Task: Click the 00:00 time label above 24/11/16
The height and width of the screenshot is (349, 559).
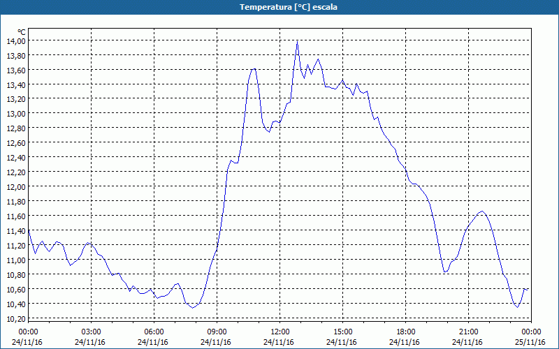Action: point(28,332)
